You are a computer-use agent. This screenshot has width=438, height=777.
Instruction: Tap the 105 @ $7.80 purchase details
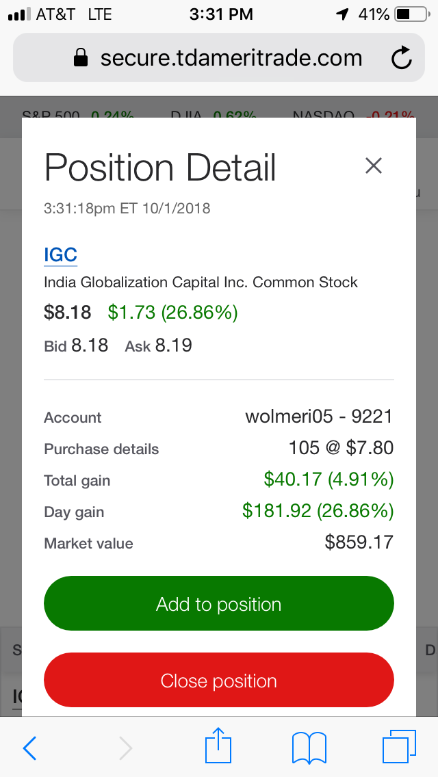pos(341,448)
